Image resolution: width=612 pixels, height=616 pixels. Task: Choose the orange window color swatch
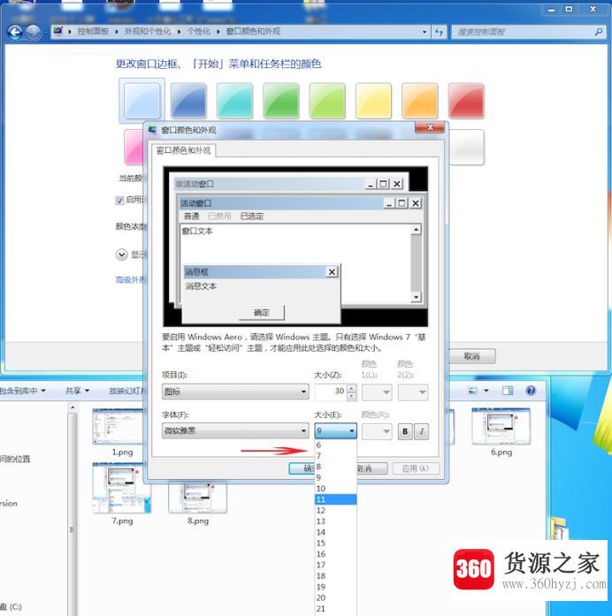420,101
